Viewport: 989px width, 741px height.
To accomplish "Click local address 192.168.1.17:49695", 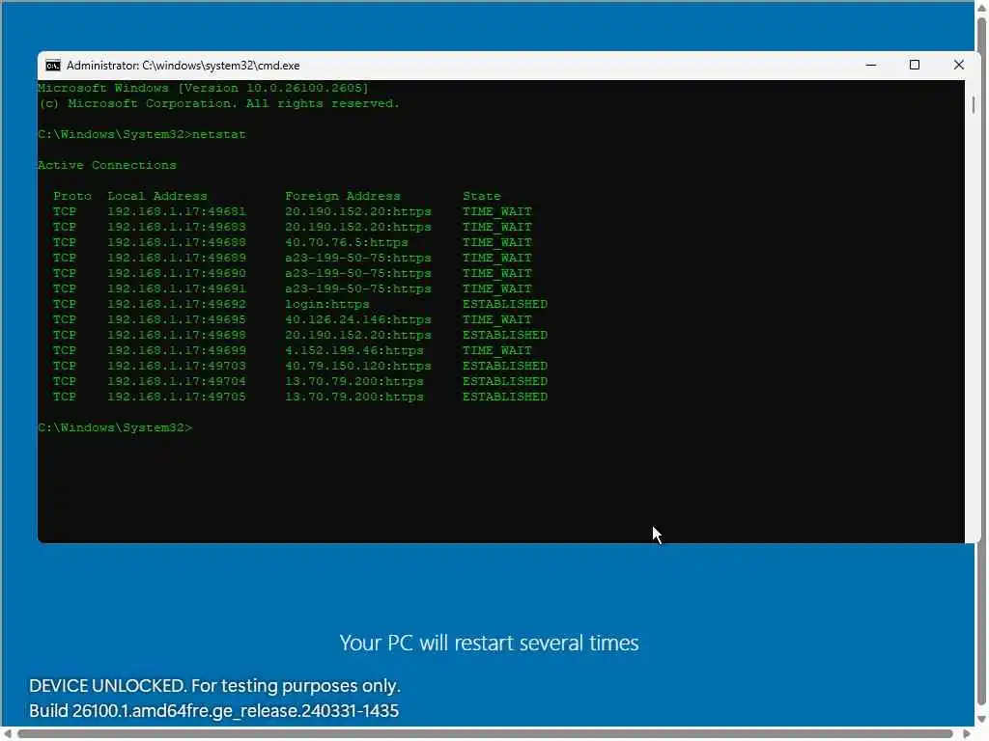I will (177, 319).
